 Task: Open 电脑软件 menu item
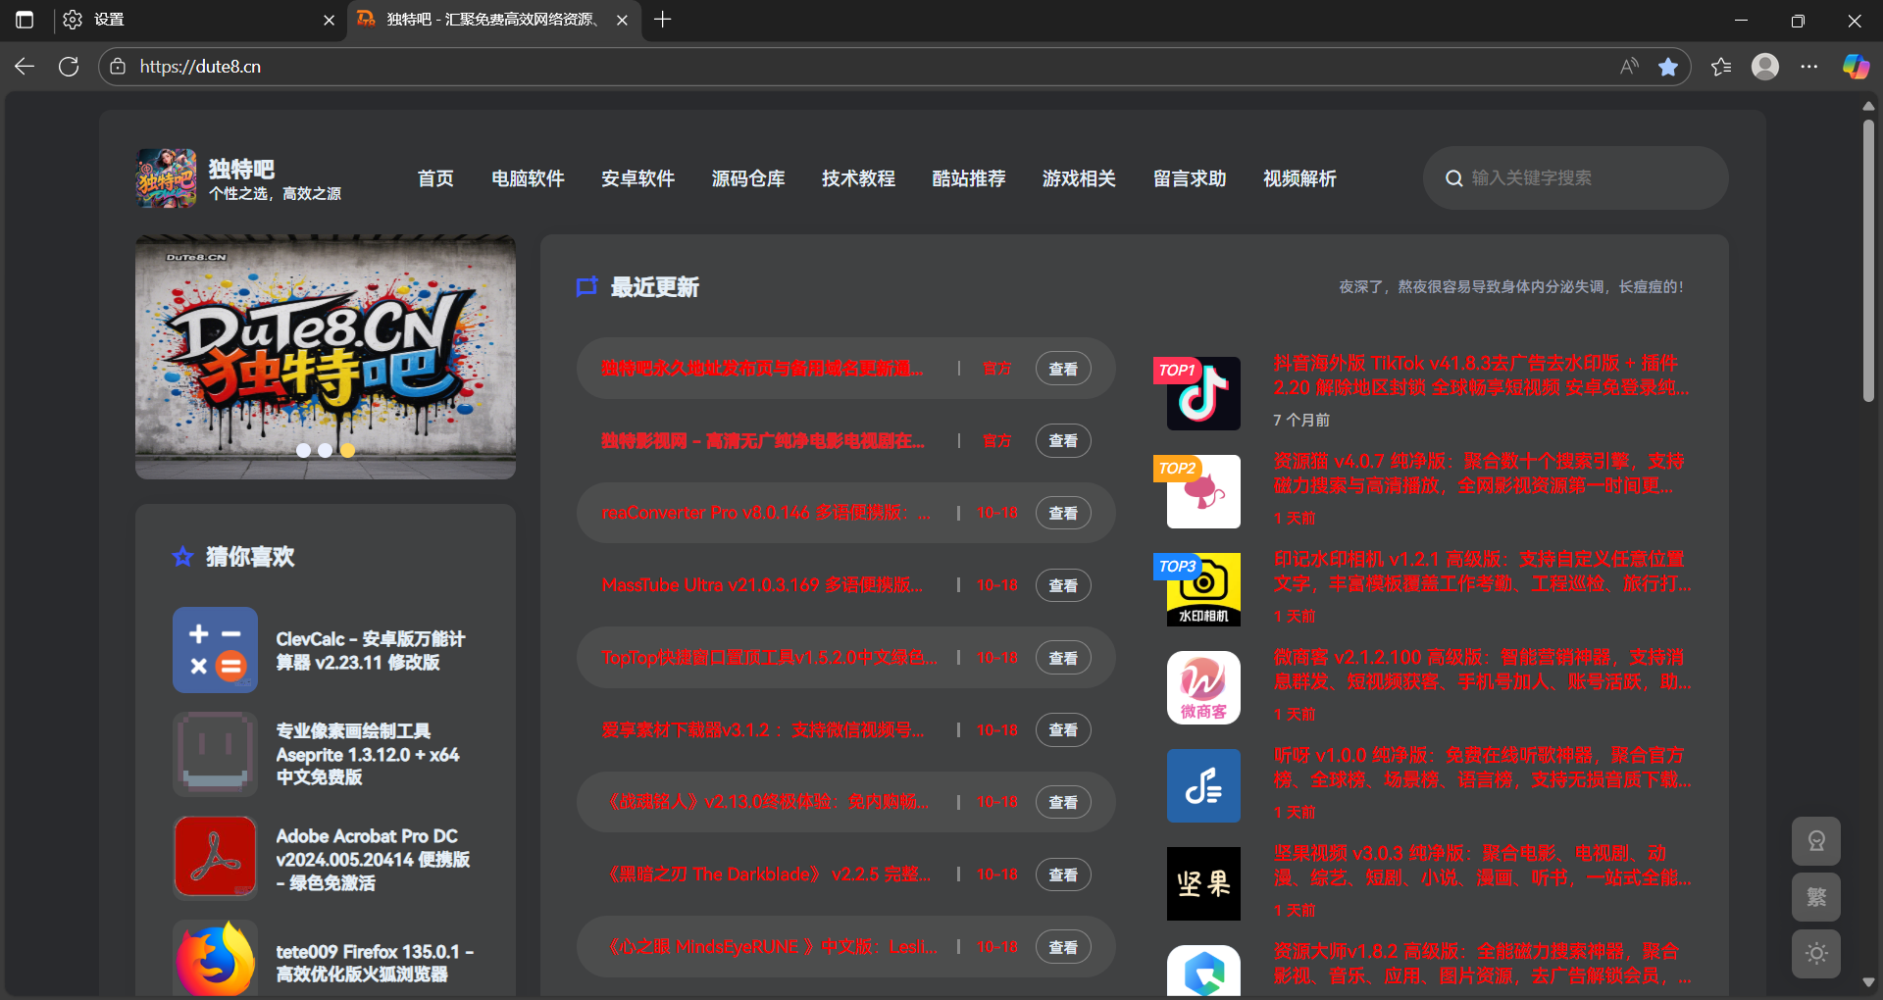pos(528,178)
